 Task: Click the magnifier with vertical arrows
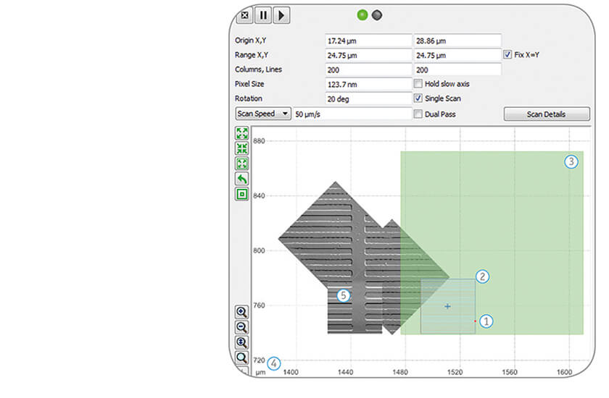pos(242,342)
